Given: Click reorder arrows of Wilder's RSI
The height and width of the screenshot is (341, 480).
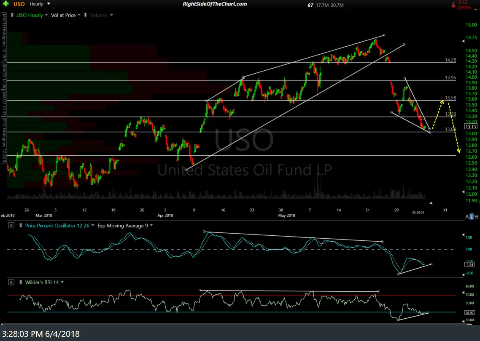Looking at the screenshot, I should pyautogui.click(x=21, y=282).
